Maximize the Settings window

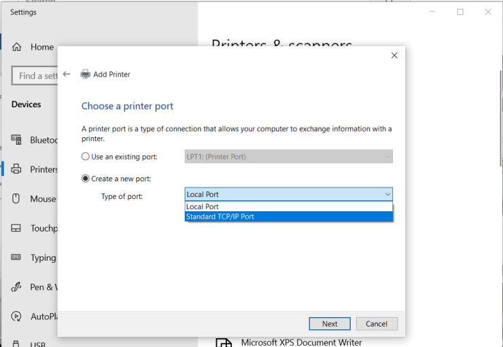click(x=460, y=12)
